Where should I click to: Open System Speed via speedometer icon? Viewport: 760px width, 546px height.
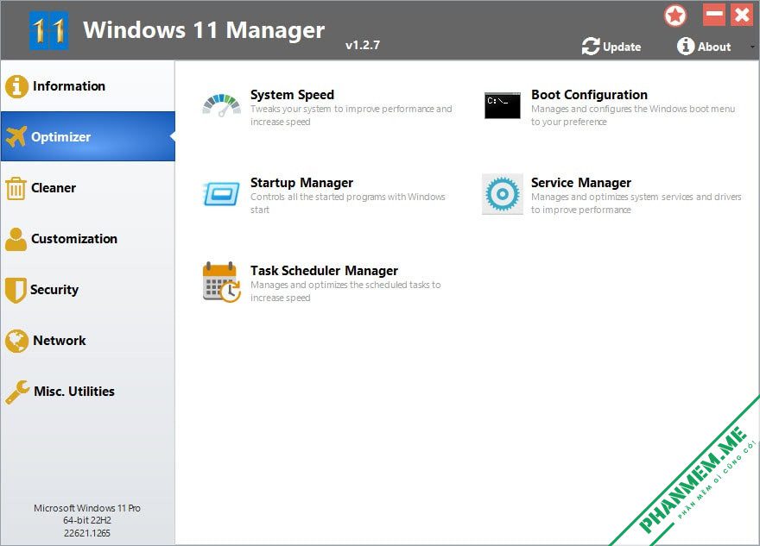coord(221,105)
